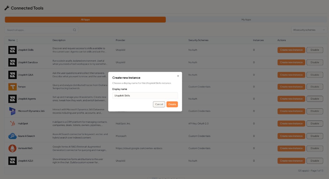Click the VertexAI RAG icon
The width and height of the screenshot is (329, 179).
[x=13, y=148]
